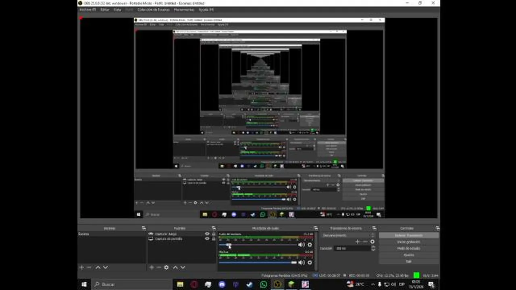
Task: Open Mic/Aux settings gear
Action: (310, 262)
